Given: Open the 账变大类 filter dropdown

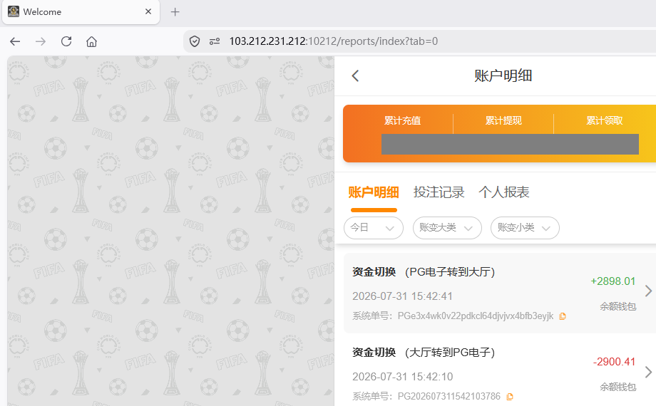Looking at the screenshot, I should [447, 228].
